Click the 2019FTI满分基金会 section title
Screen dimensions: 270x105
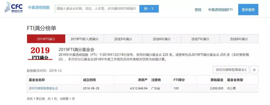[x=76, y=50]
